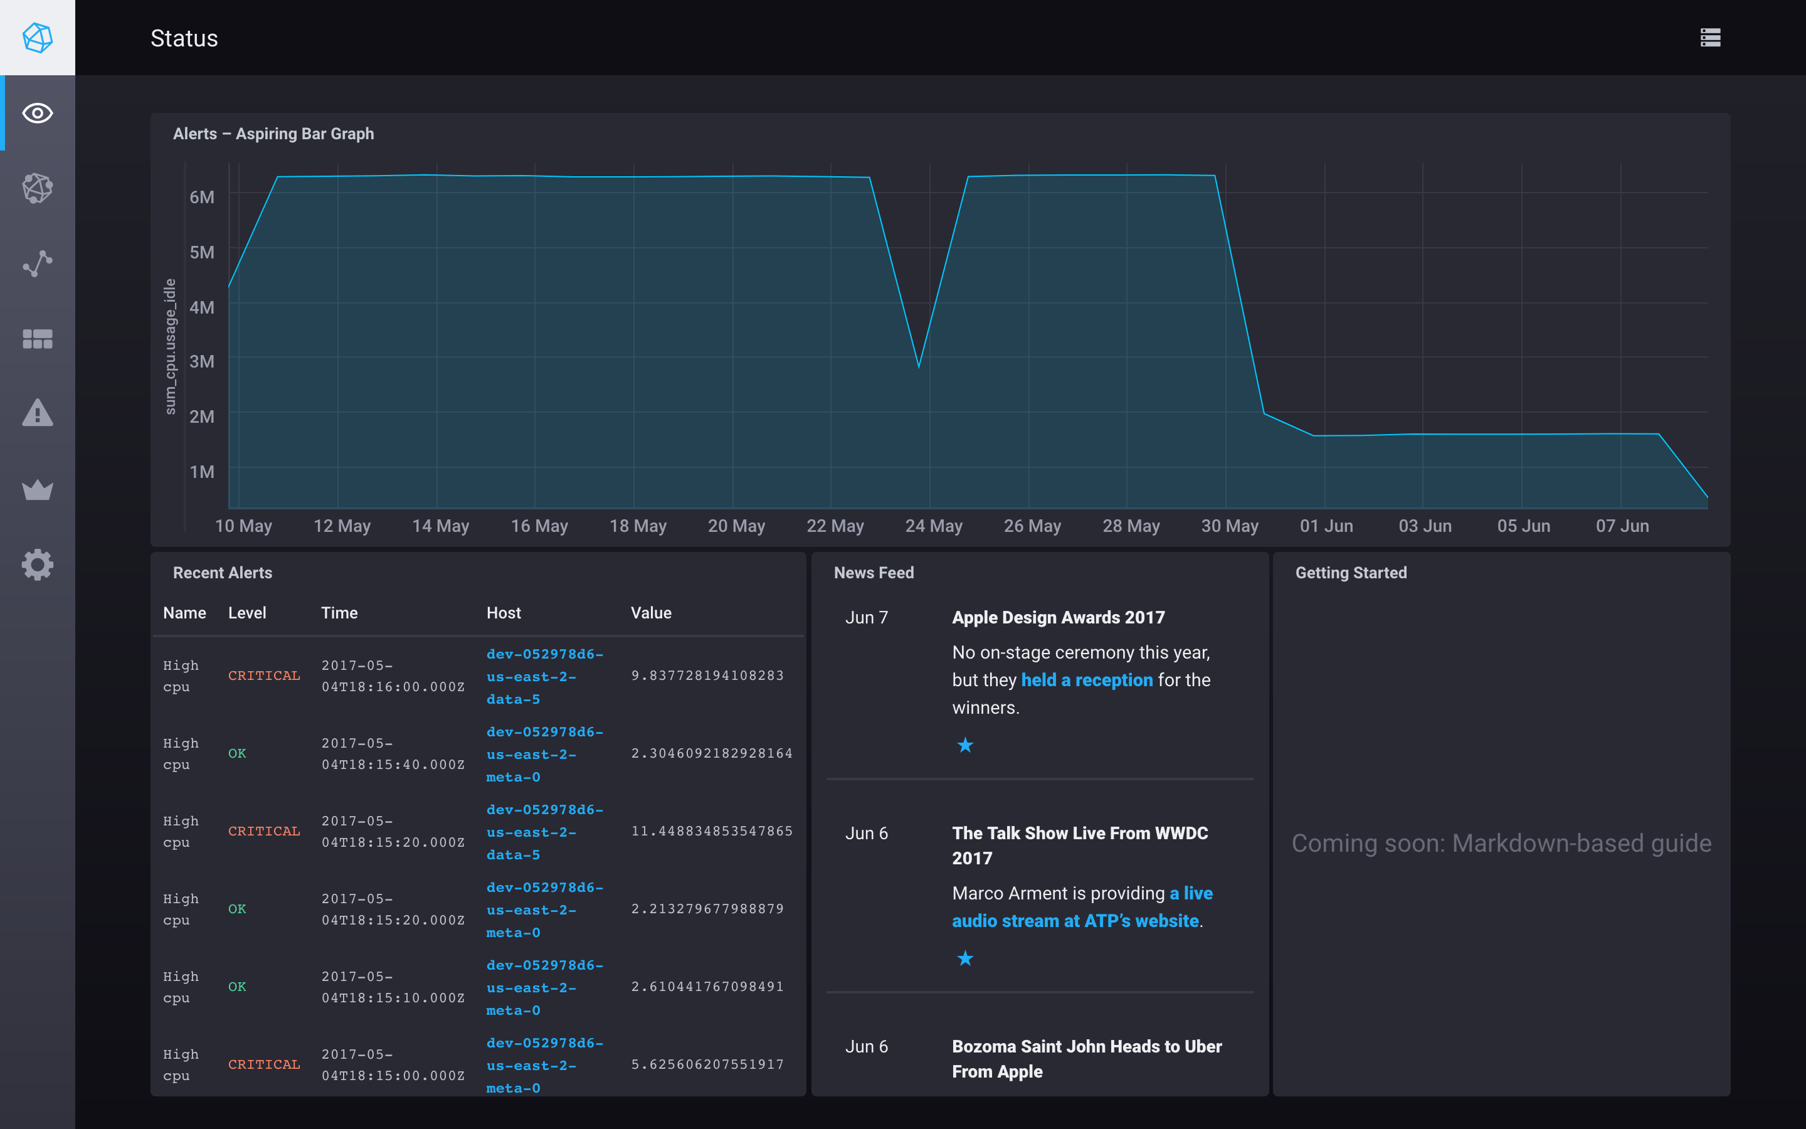Screen dimensions: 1806x1129
Task: Open 'Bozoma Saint John Heads to Uber' headline
Action: [1087, 1058]
